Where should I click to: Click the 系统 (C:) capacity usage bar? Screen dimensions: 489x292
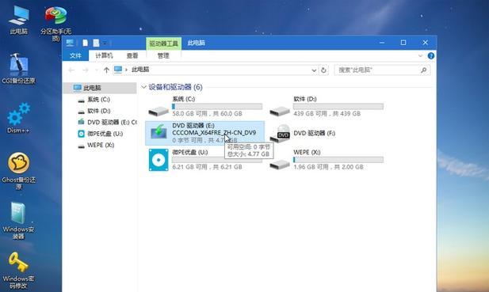(x=217, y=107)
